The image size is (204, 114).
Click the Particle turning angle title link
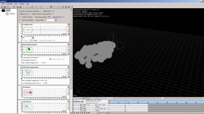pyautogui.click(x=31, y=67)
